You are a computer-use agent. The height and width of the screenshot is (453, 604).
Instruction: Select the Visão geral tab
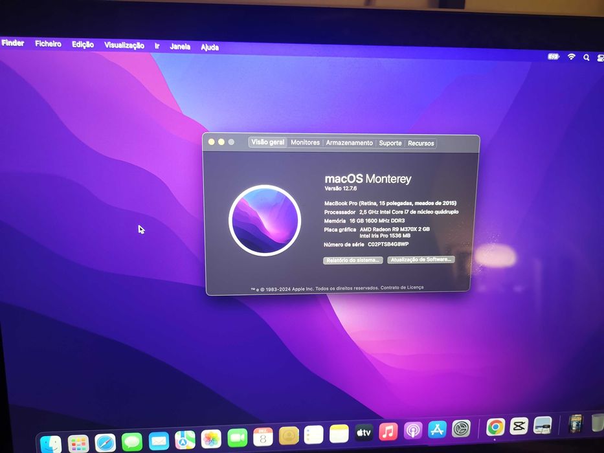click(x=268, y=142)
